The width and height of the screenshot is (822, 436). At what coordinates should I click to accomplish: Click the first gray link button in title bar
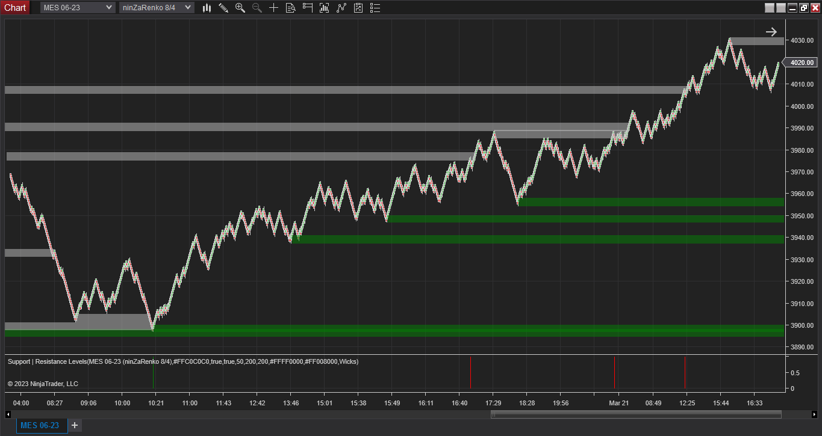[x=770, y=8]
